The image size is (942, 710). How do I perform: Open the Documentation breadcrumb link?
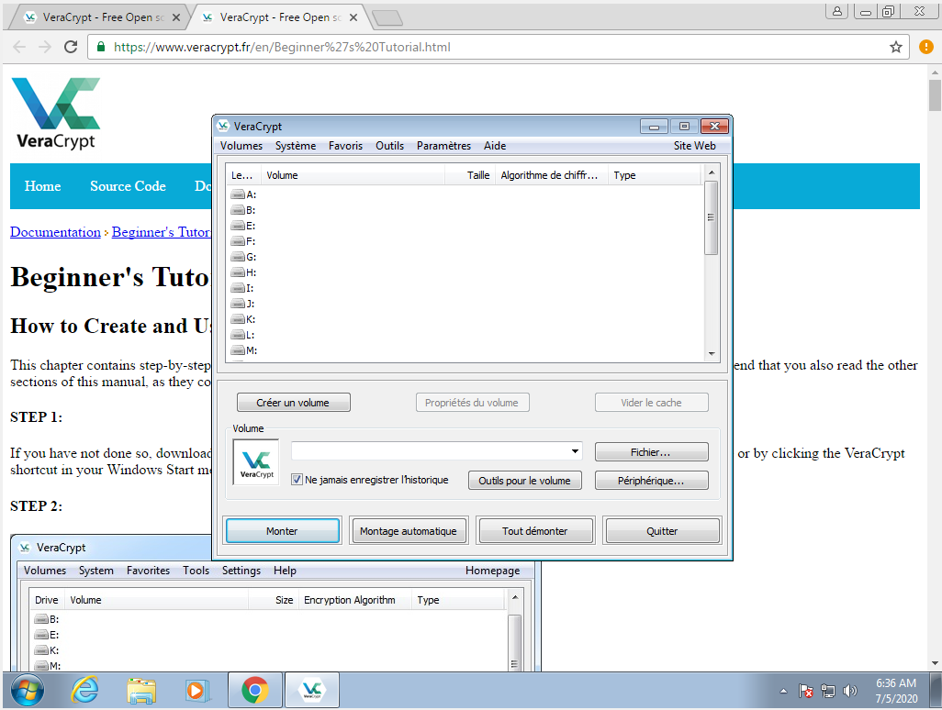tap(55, 232)
